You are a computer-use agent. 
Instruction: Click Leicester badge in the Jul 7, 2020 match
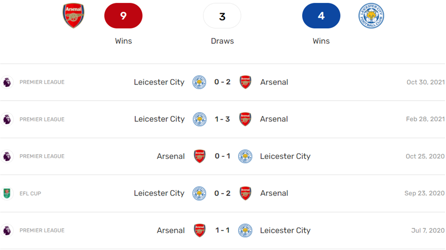click(245, 230)
